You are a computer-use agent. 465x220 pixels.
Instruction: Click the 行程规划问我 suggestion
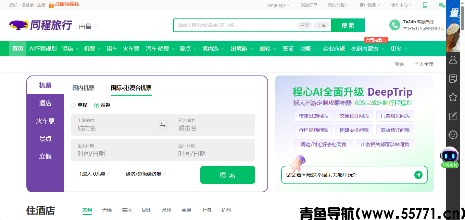coord(313,130)
